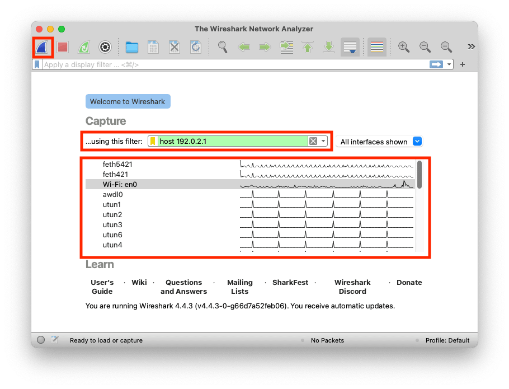Image resolution: width=509 pixels, height=389 pixels.
Task: Toggle packet colorization with the colored-lines icon
Action: pos(377,48)
